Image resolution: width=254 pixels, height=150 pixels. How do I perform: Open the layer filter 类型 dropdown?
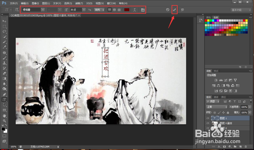tap(213, 101)
